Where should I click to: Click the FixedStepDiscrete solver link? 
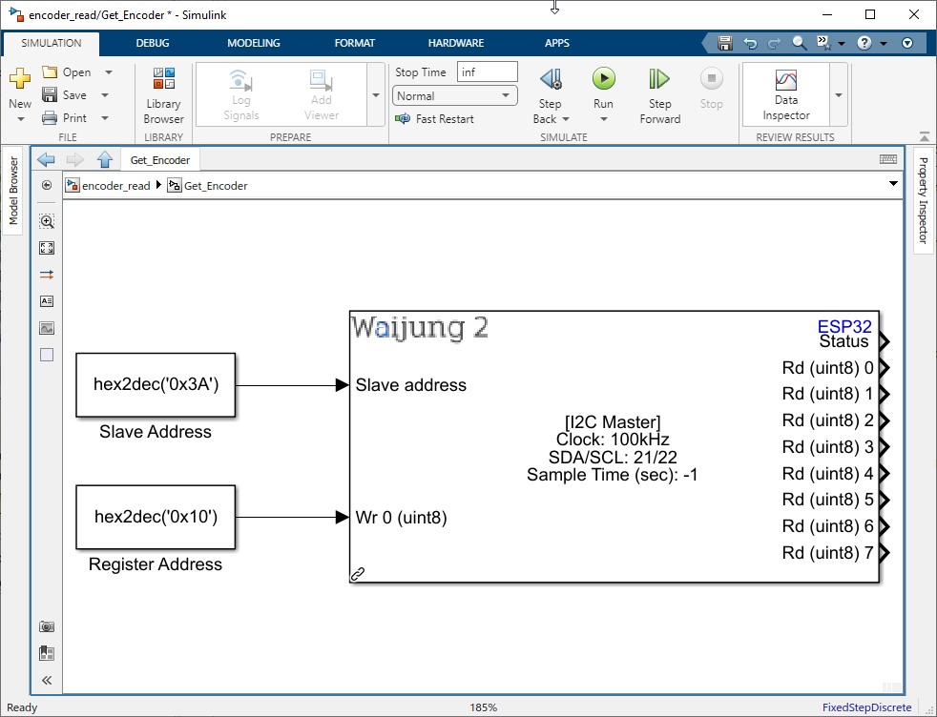coord(866,707)
